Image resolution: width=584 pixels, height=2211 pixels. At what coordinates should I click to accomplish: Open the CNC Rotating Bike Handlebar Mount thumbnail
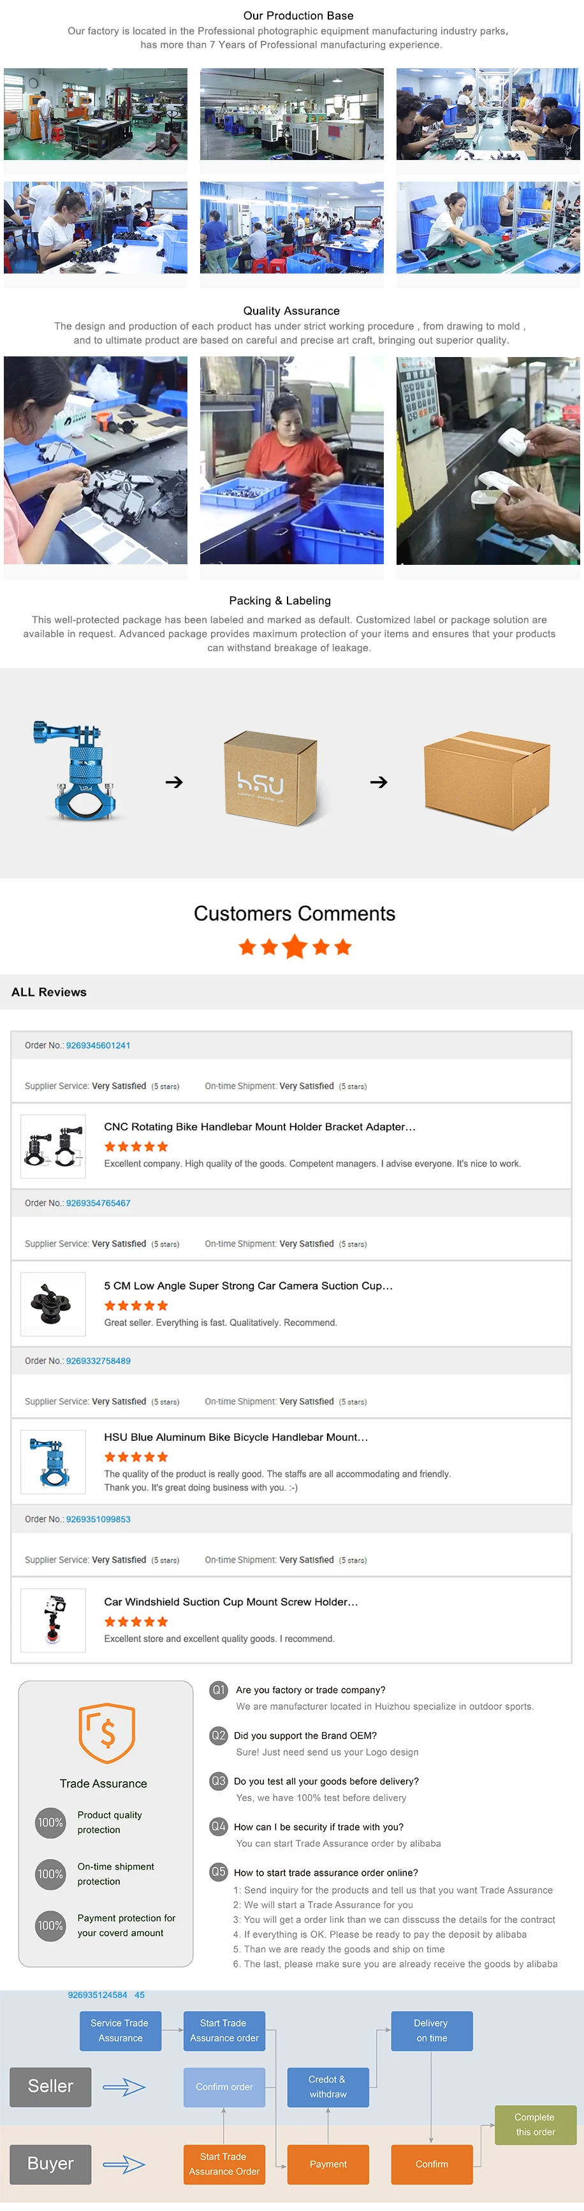tap(54, 1146)
